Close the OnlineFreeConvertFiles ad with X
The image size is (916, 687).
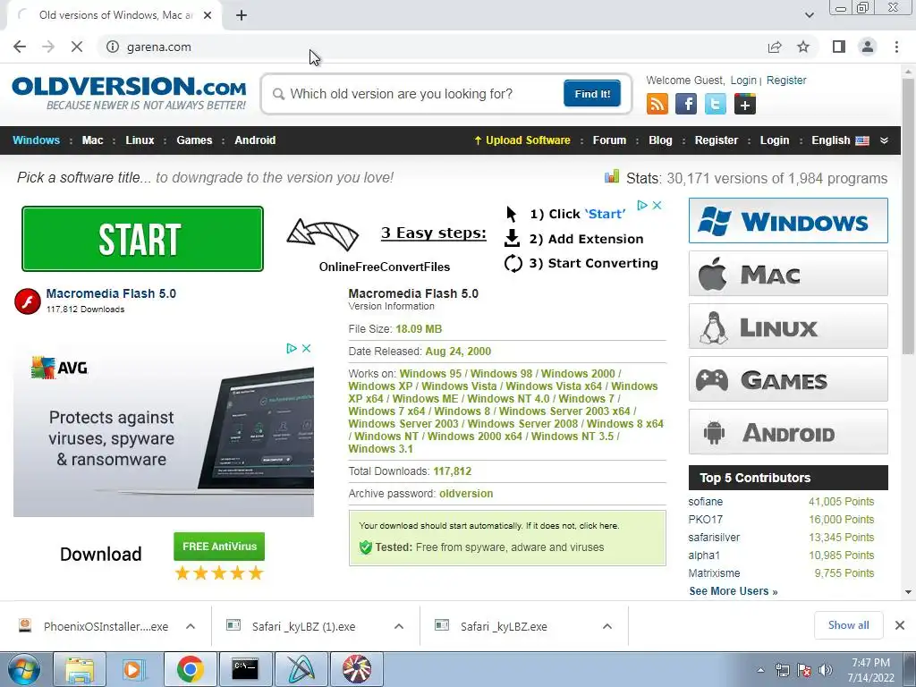657,205
